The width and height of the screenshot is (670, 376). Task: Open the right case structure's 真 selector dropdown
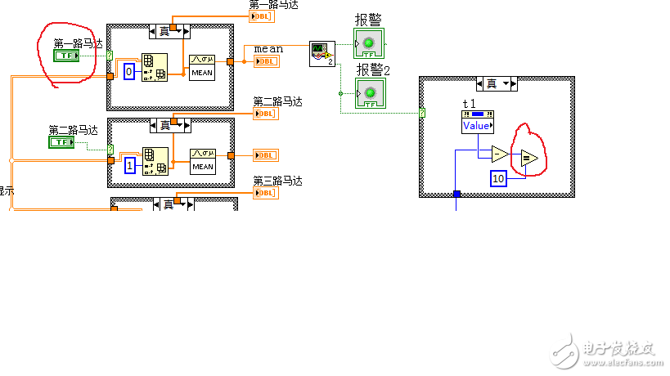(x=506, y=83)
